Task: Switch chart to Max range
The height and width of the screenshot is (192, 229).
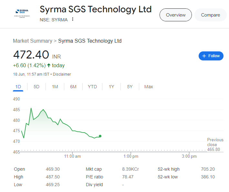Action: [x=149, y=87]
